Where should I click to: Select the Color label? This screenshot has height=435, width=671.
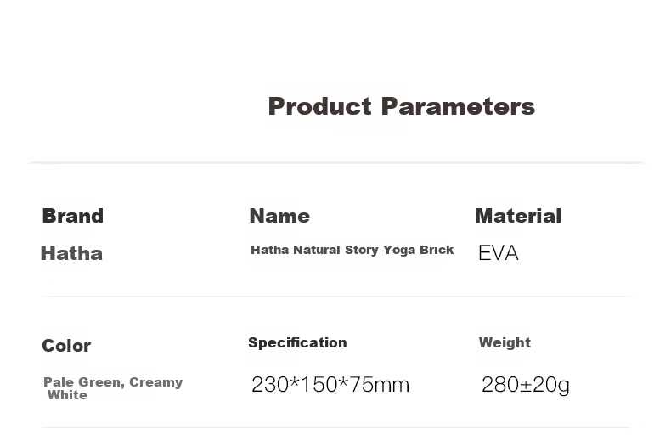pos(66,346)
